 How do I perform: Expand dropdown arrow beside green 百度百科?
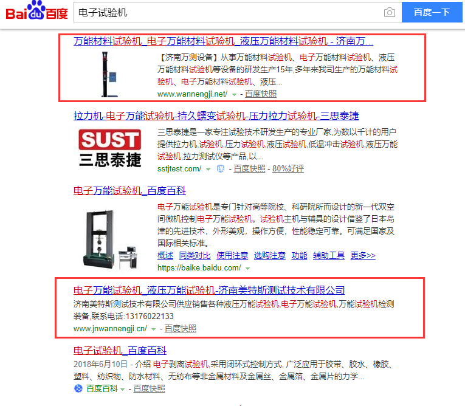tap(122, 390)
